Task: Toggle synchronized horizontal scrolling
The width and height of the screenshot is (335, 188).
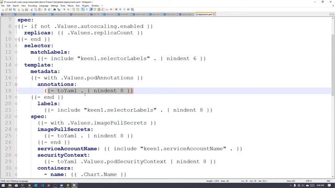Action: 77,9
